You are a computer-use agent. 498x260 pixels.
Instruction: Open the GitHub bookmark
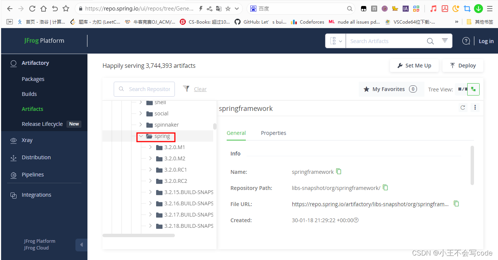point(261,22)
